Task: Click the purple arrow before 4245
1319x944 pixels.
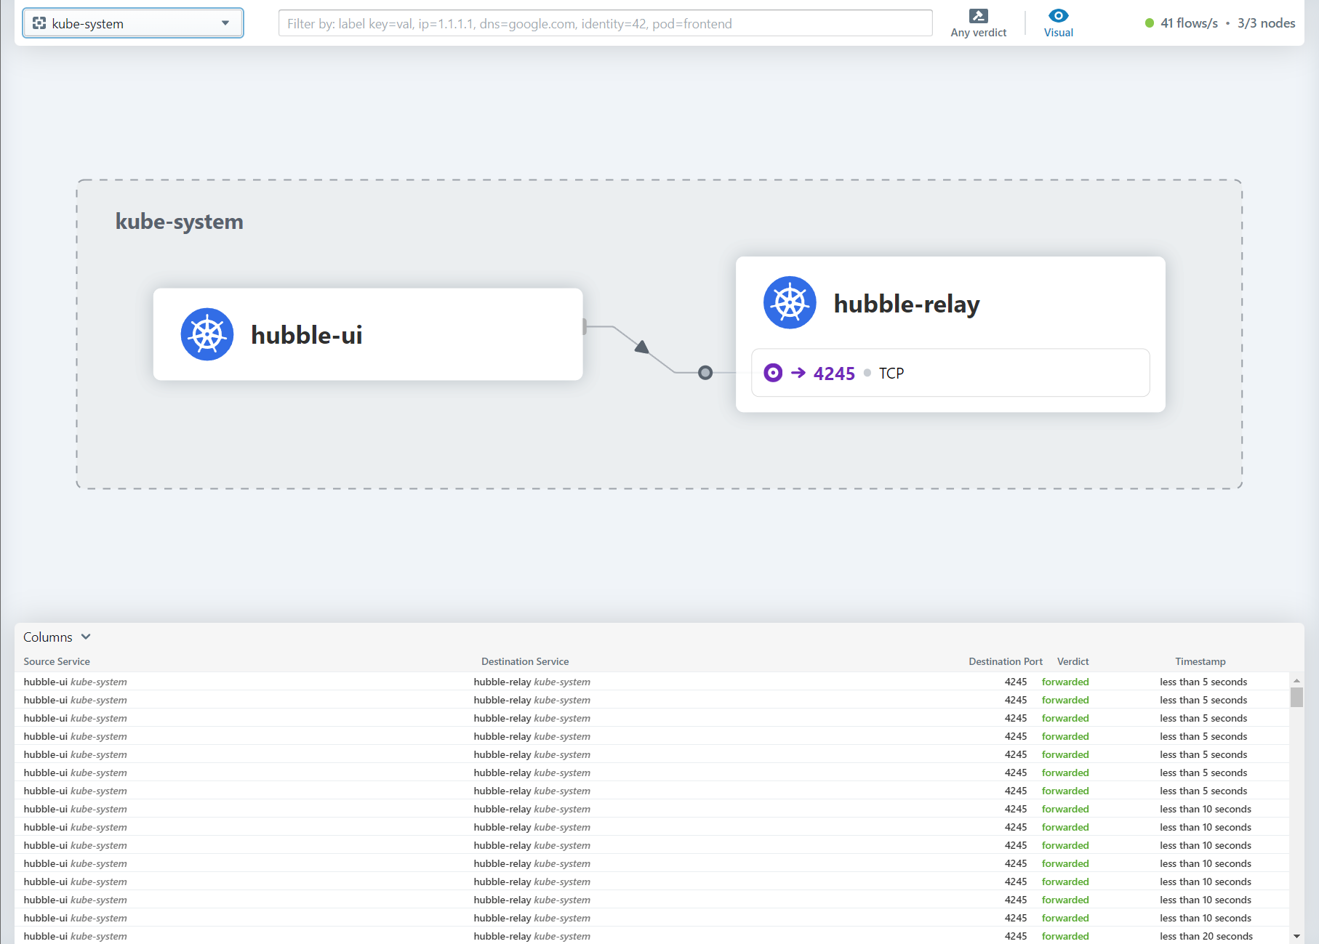Action: (x=798, y=373)
